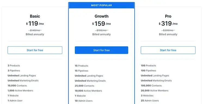Click 3 Websites in Pro features
Image resolution: width=204 pixels, height=104 pixels.
coord(147,96)
